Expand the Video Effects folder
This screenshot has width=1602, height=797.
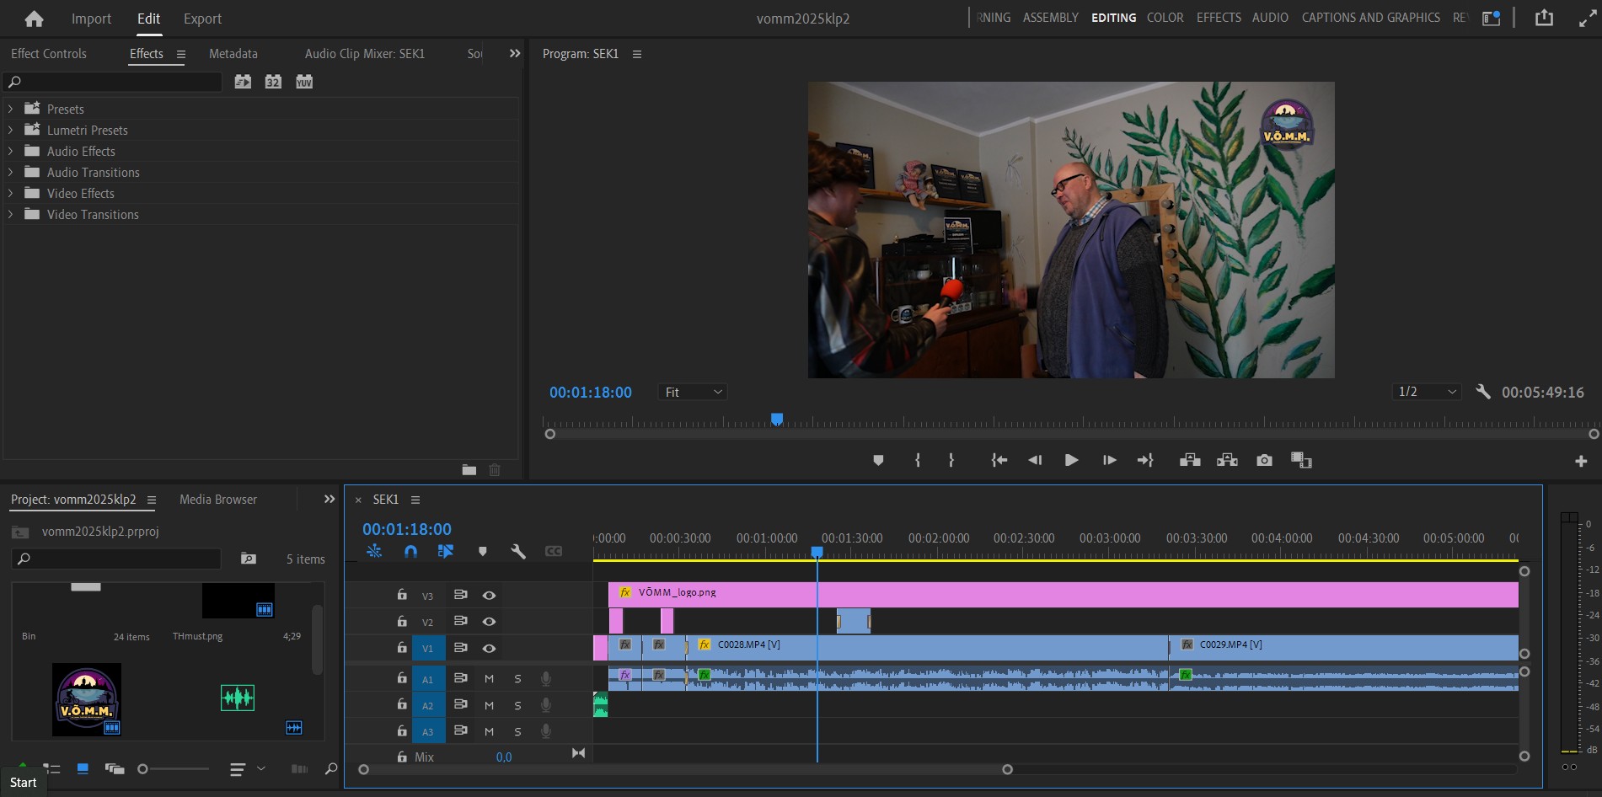[10, 193]
